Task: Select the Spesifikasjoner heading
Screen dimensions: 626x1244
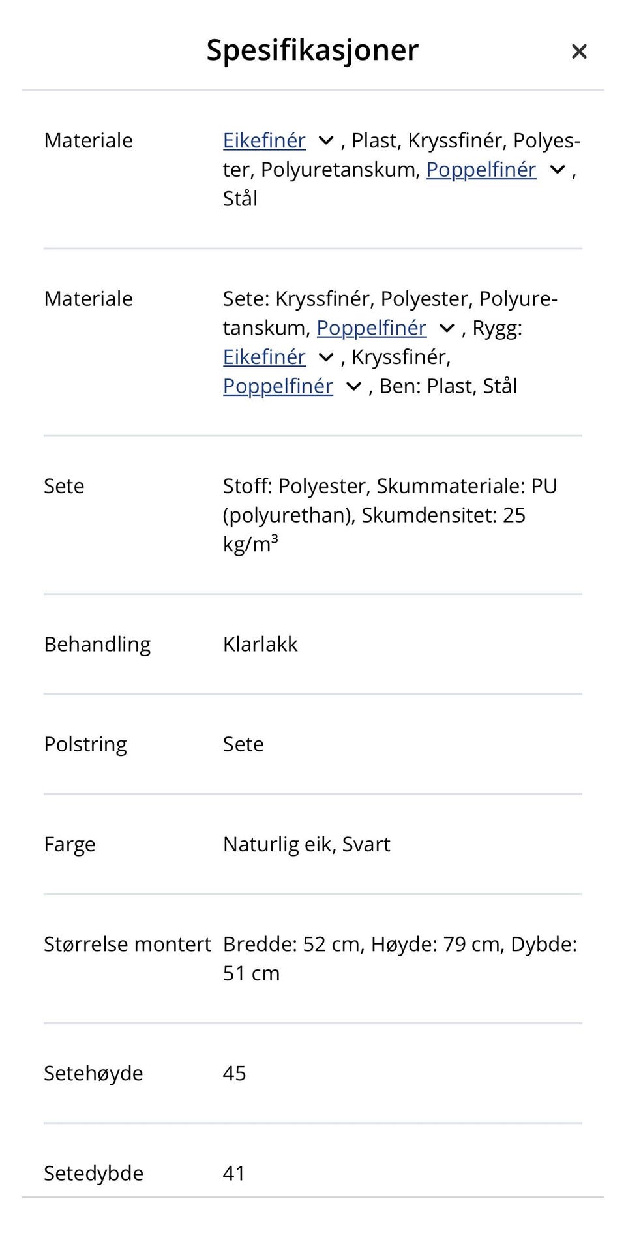Action: pyautogui.click(x=312, y=50)
